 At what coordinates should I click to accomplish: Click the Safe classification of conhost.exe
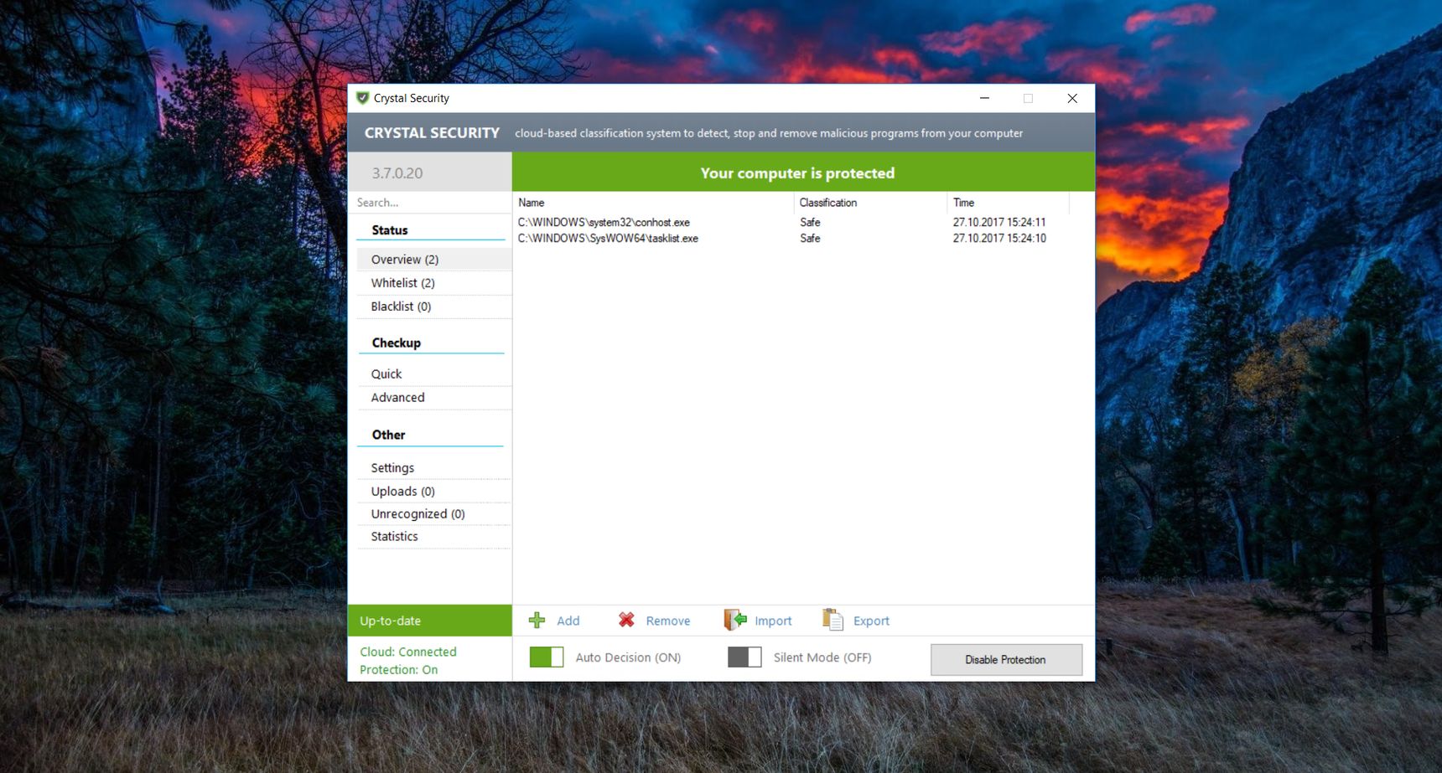pos(810,223)
